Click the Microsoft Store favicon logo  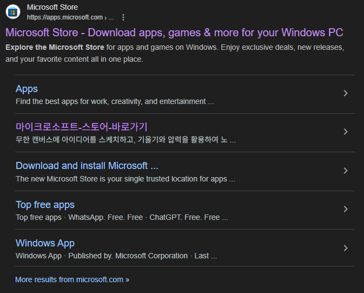pos(13,12)
